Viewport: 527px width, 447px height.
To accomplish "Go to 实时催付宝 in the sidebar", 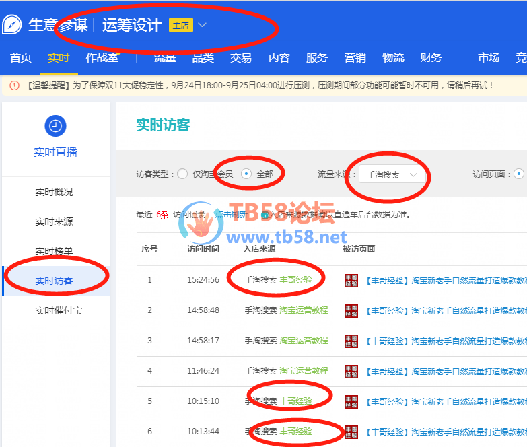I will pos(59,311).
